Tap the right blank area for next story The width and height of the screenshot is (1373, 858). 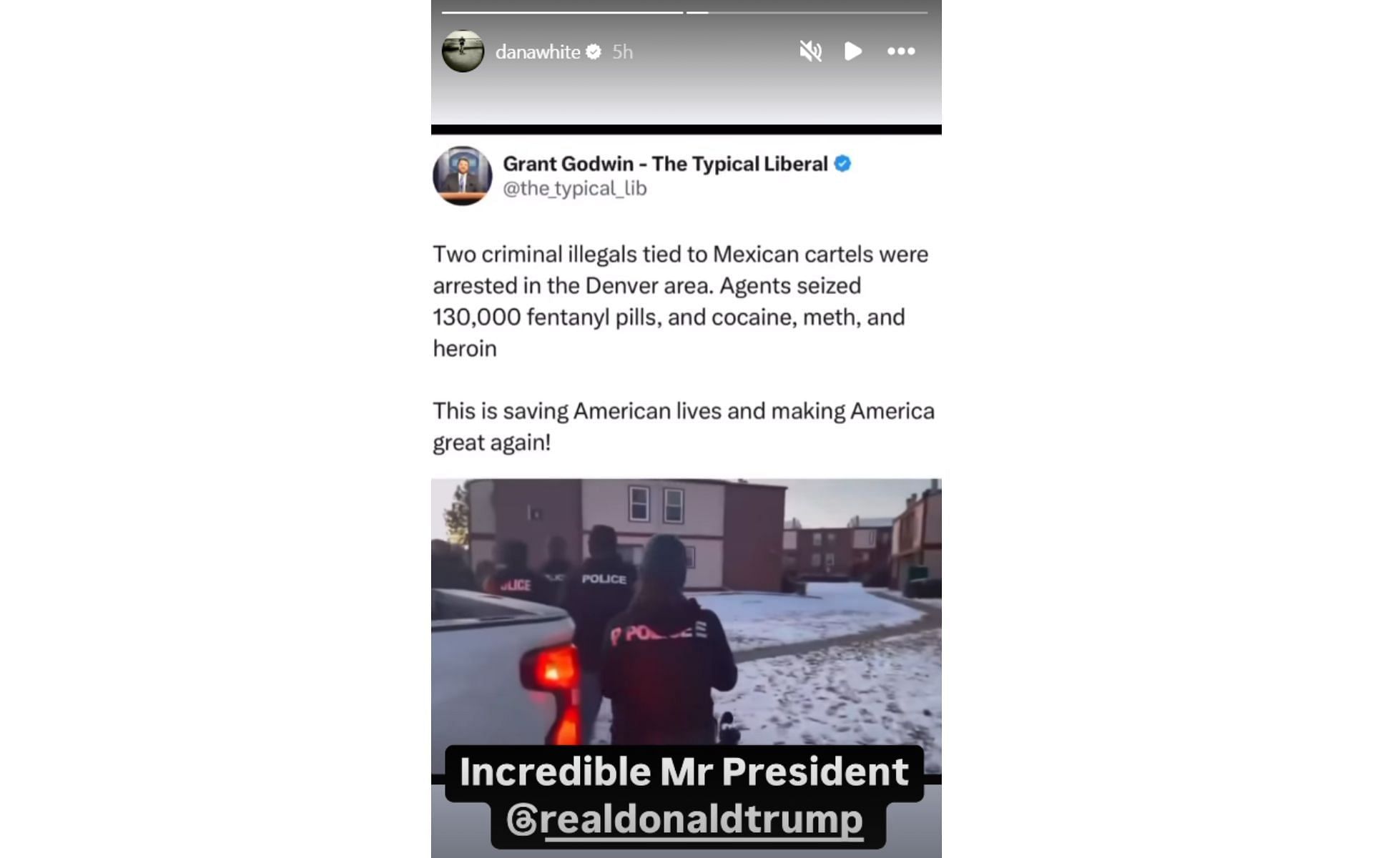[1157, 429]
